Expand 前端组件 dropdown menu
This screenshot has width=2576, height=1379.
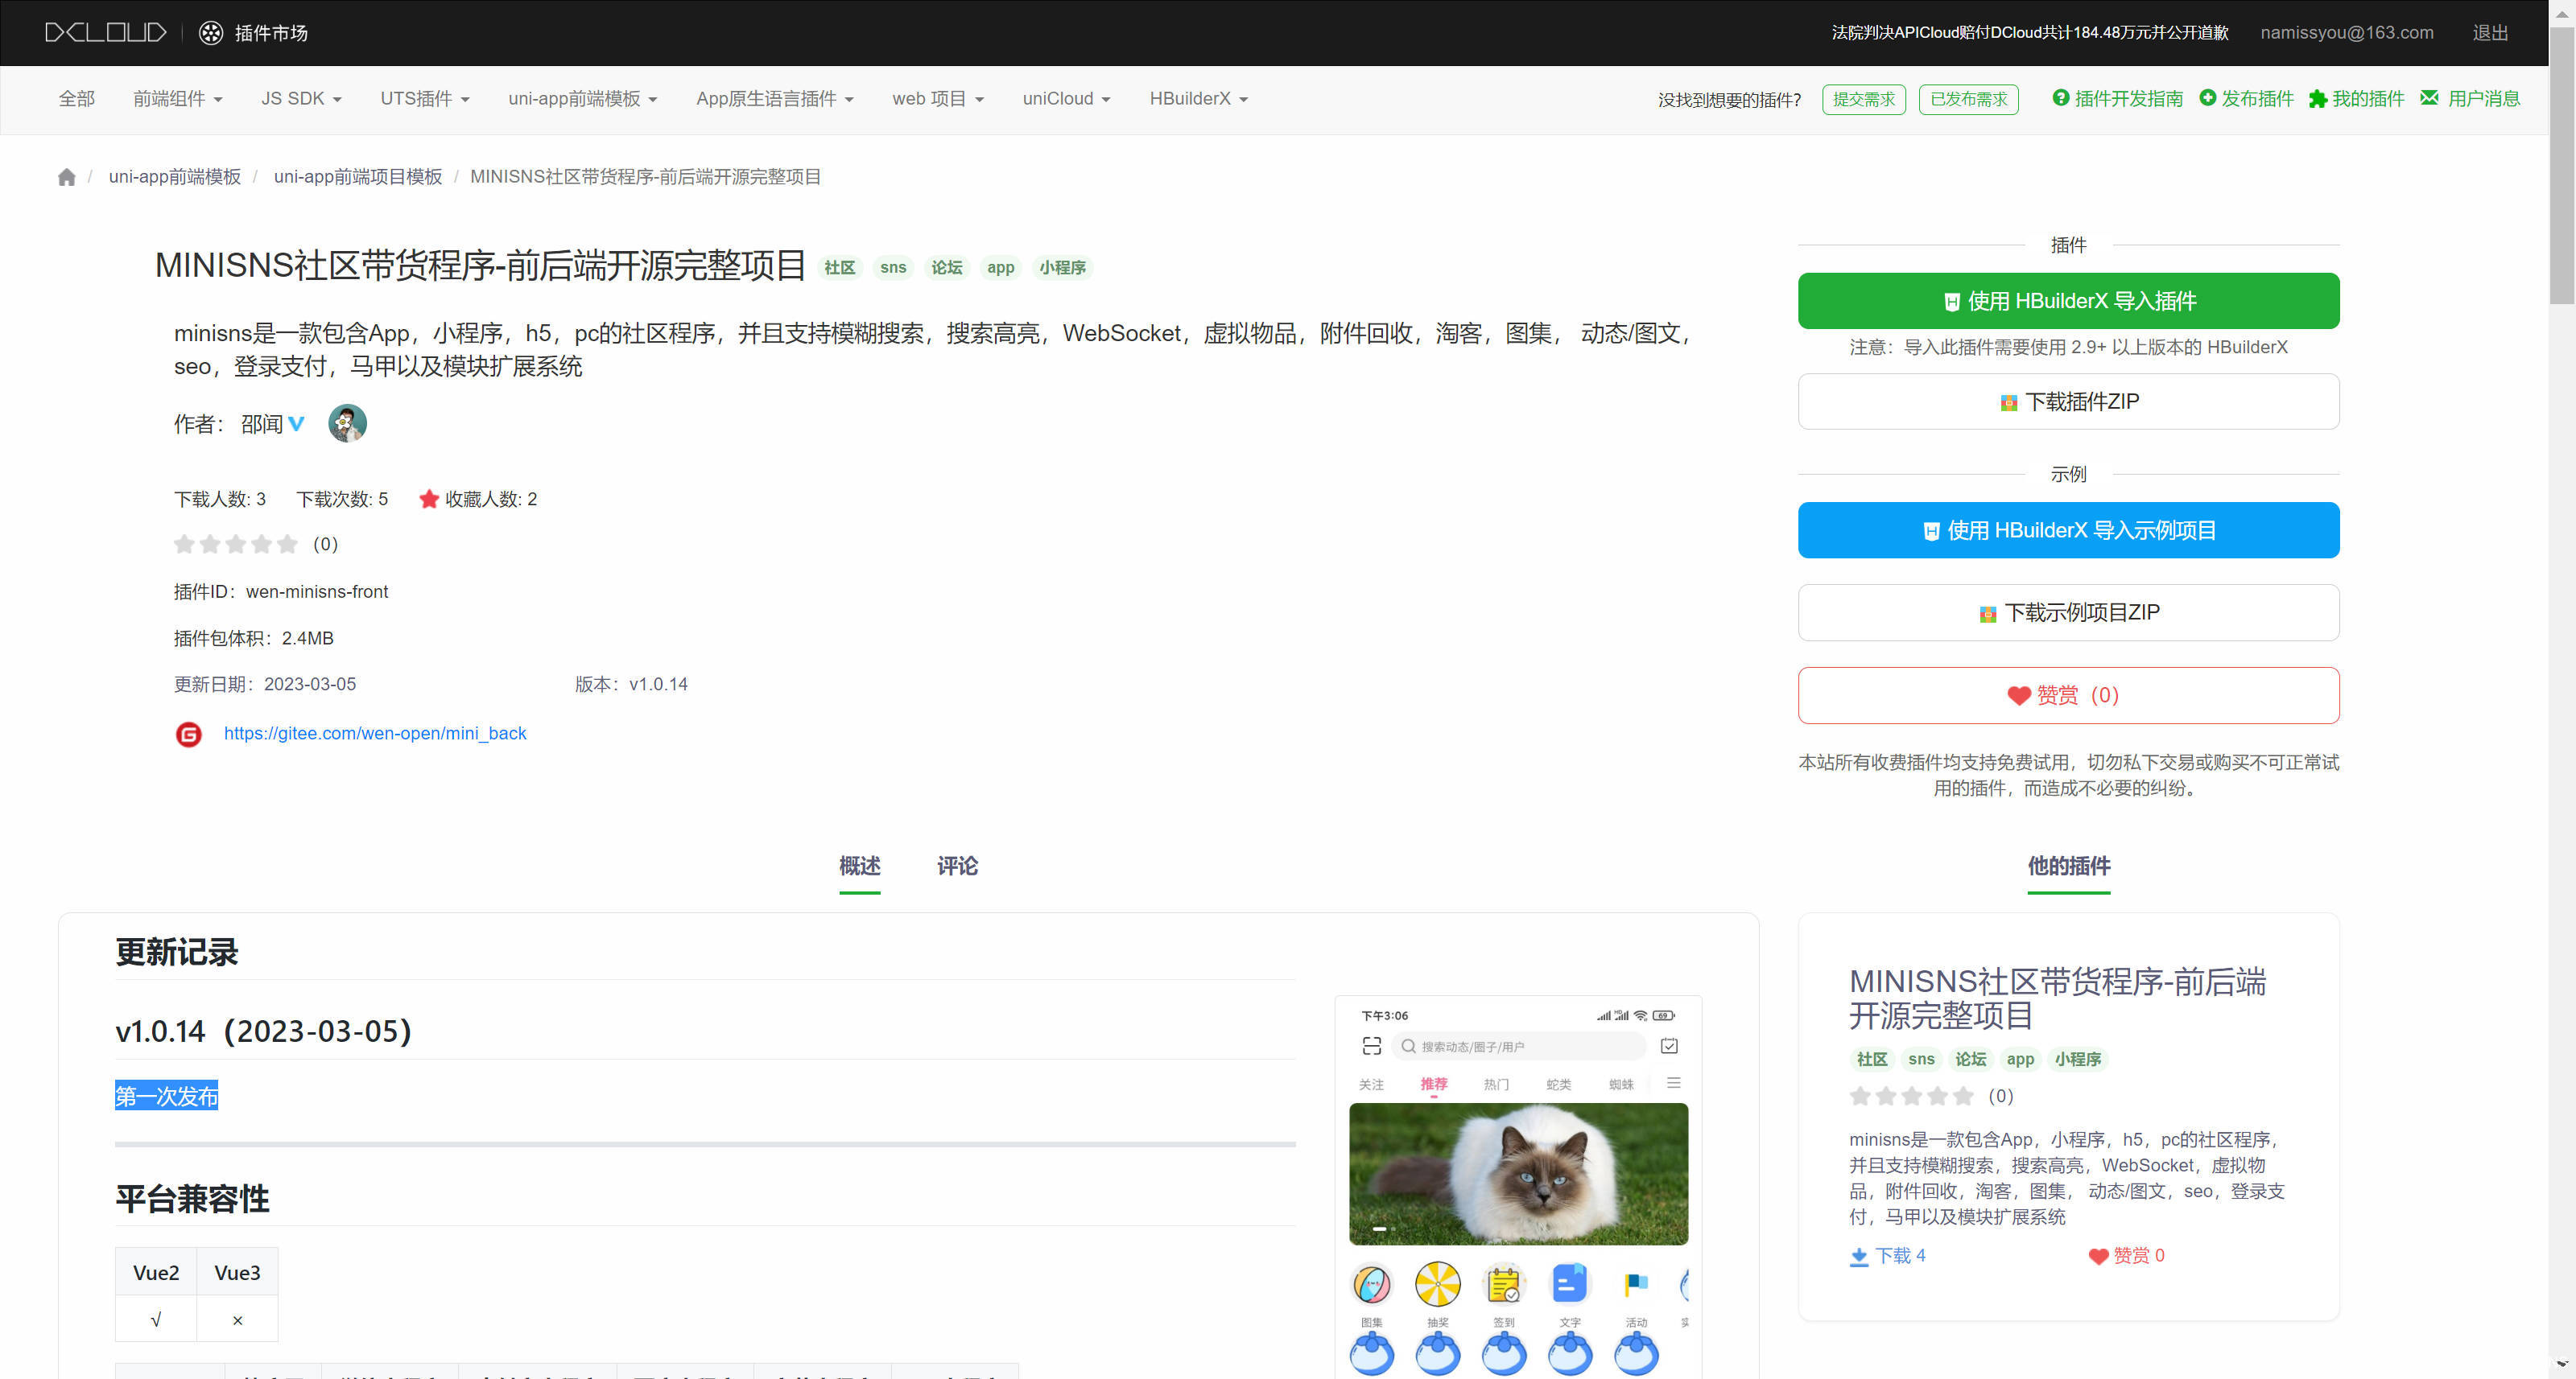pyautogui.click(x=178, y=99)
